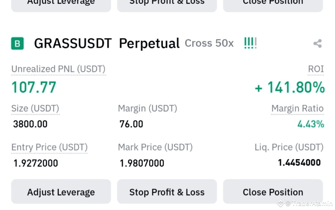Tap the 1.9807000 mark price value
The image size is (335, 210).
pyautogui.click(x=142, y=163)
